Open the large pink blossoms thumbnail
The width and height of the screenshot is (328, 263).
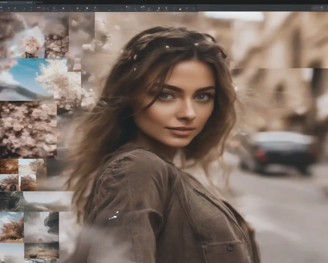coord(28,130)
